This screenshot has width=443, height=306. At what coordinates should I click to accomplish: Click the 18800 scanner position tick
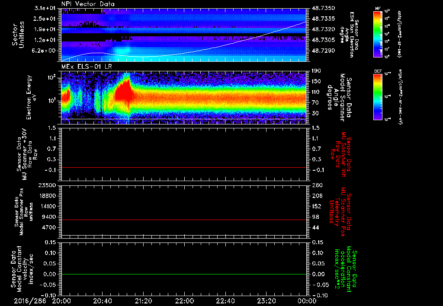[x=48, y=196]
